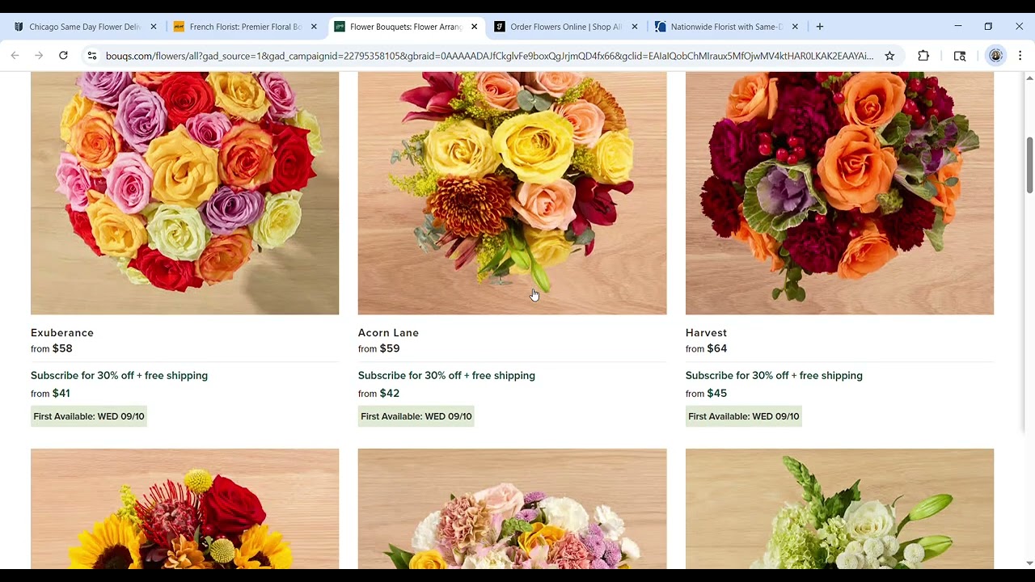This screenshot has height=582, width=1035.
Task: Reload the page with the refresh icon
Action: (x=63, y=56)
